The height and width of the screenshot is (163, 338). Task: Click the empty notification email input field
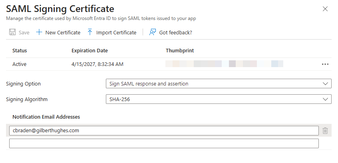(x=164, y=143)
